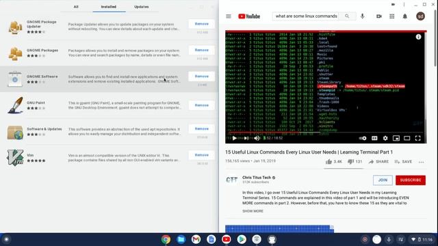Remove the Vim application
438x246 pixels.
pyautogui.click(x=201, y=155)
